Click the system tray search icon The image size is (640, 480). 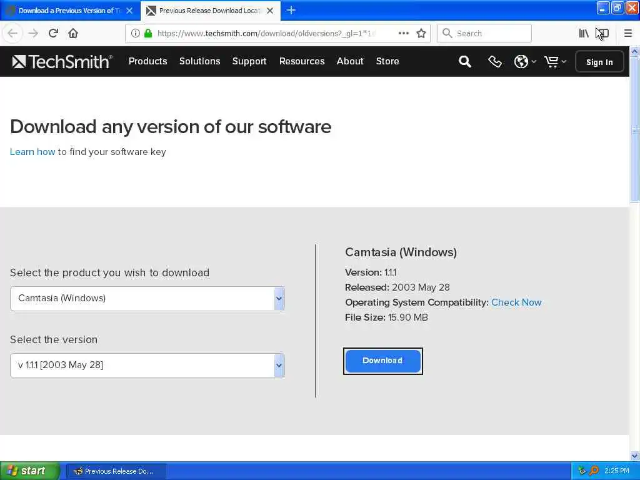pyautogui.click(x=594, y=471)
